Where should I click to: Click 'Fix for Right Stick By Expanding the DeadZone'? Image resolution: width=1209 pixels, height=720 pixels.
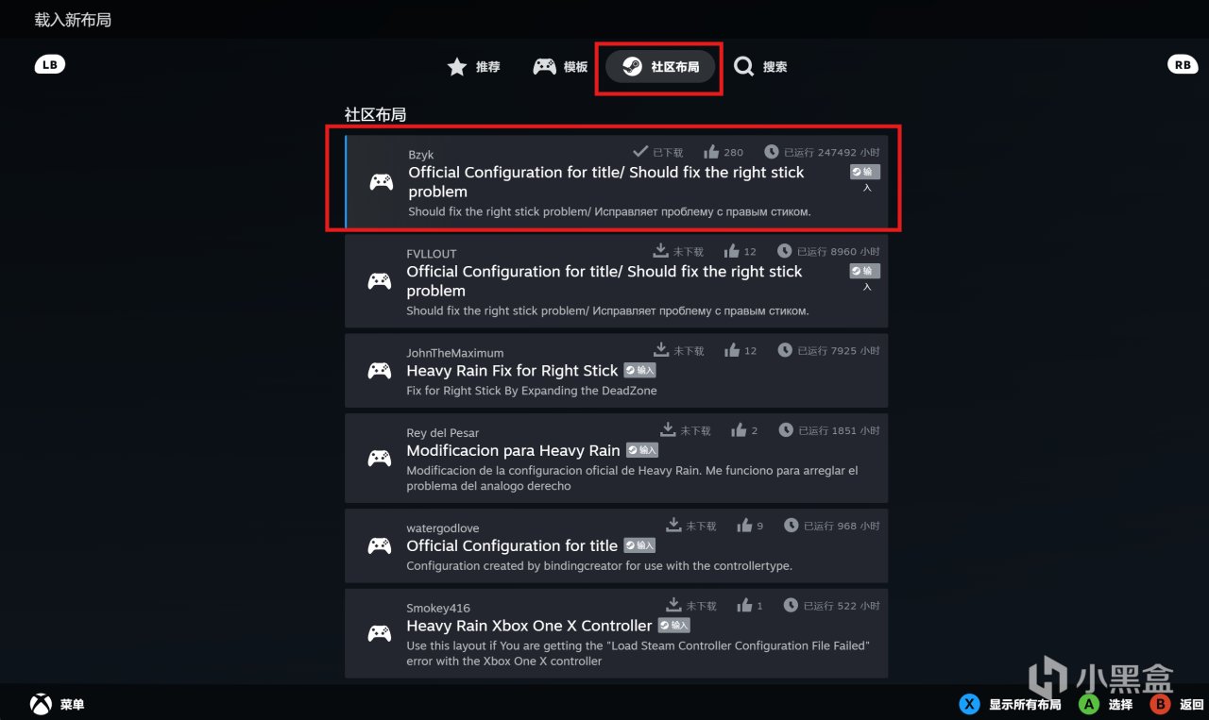[x=532, y=391]
